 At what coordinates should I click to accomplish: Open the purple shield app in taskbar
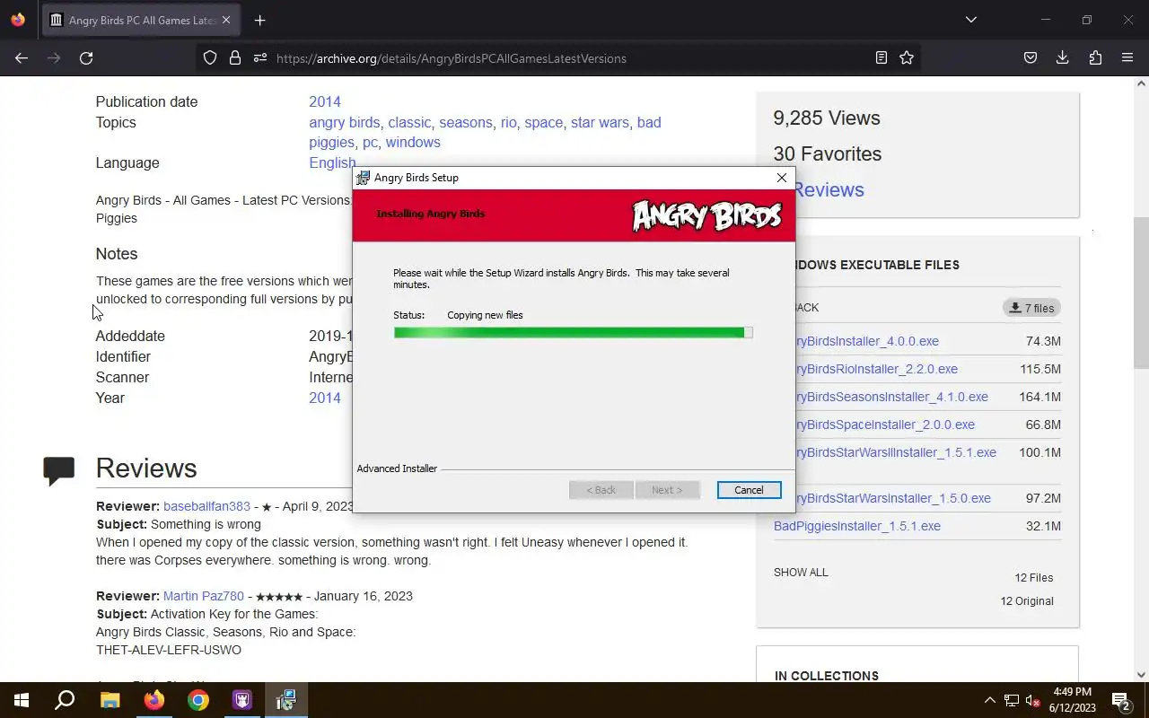point(242,700)
